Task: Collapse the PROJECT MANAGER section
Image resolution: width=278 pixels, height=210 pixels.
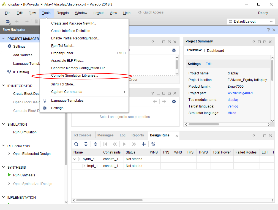Action: click(4, 39)
